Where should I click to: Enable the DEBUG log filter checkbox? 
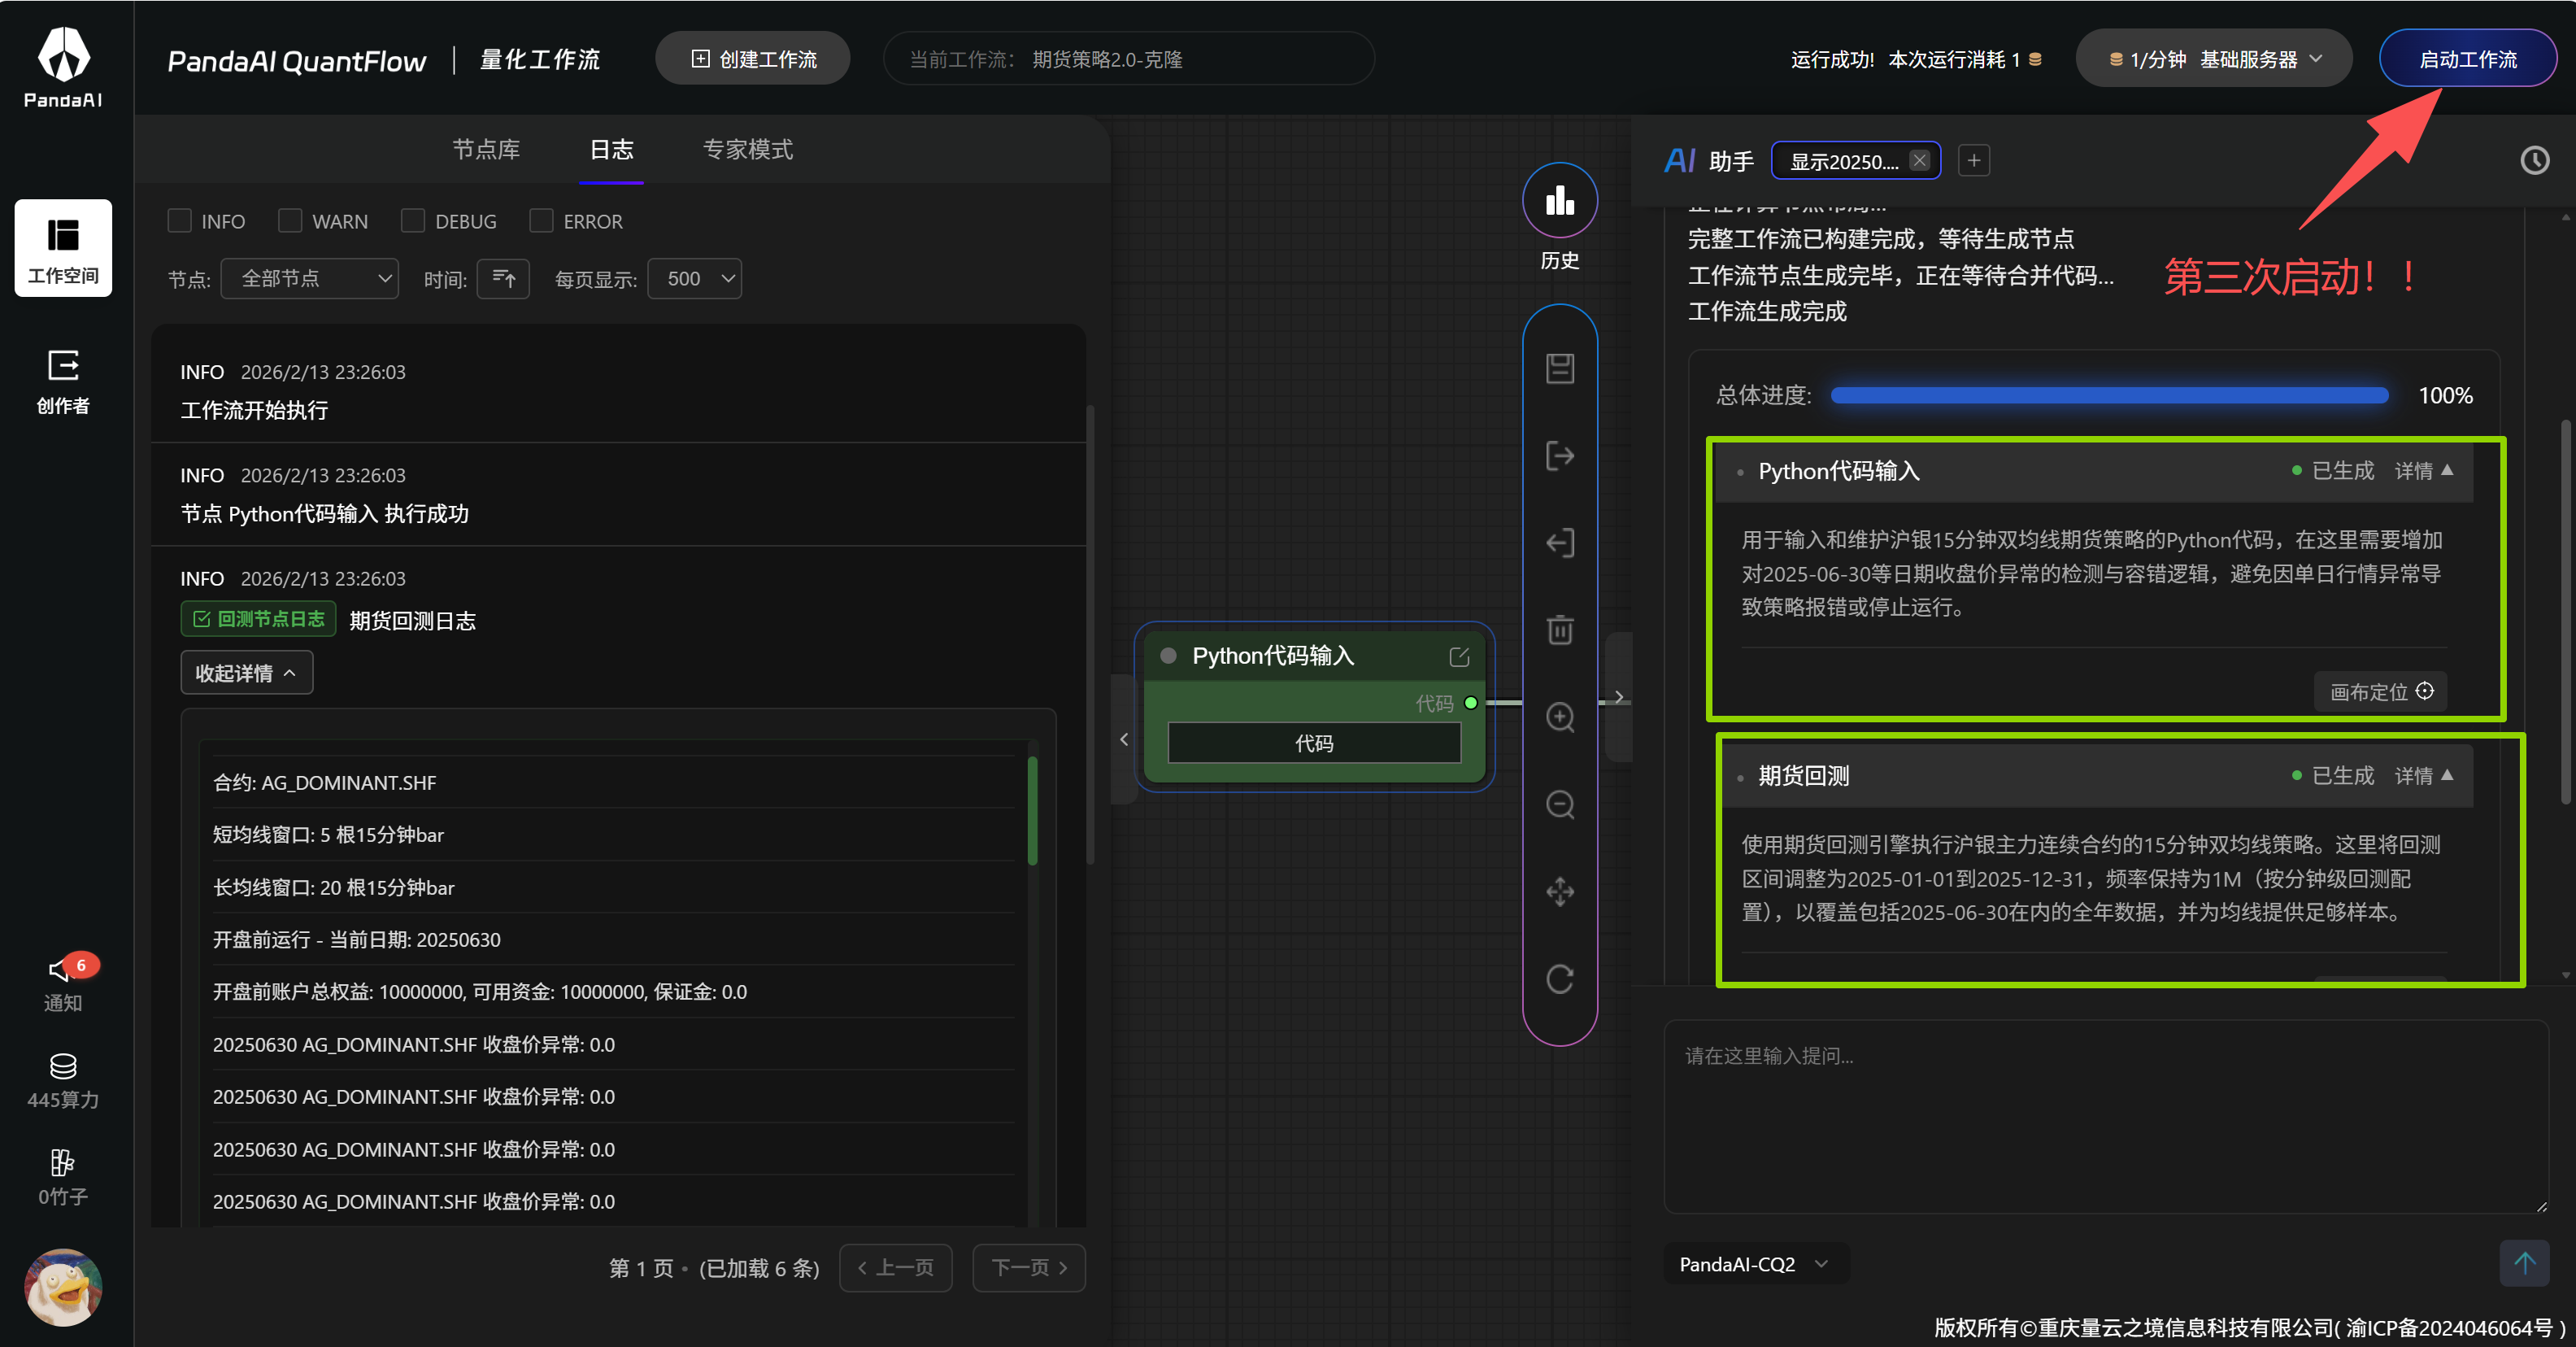(x=413, y=220)
